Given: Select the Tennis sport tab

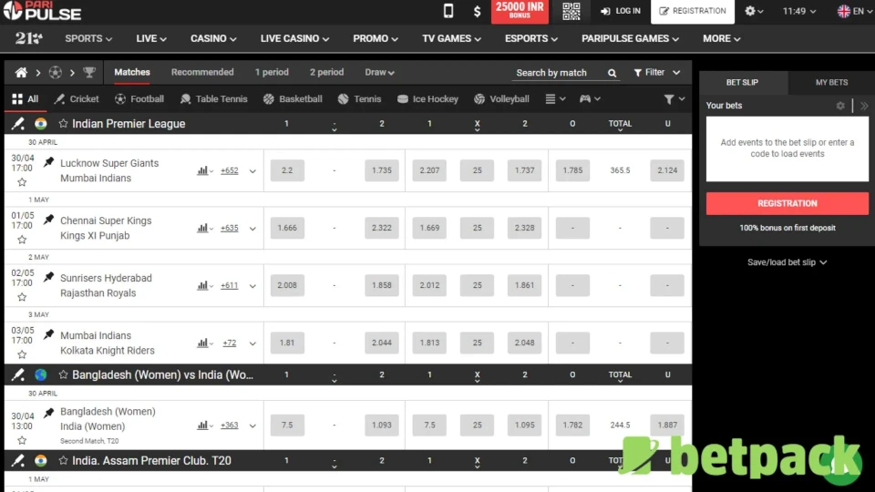Looking at the screenshot, I should pos(359,98).
